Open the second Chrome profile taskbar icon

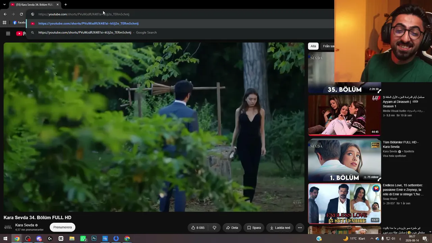(x=127, y=239)
